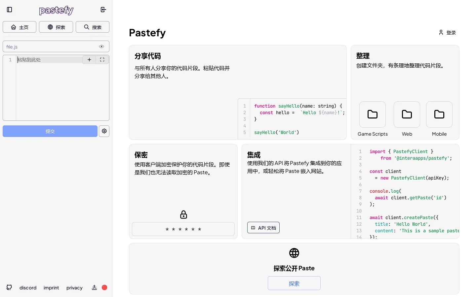Image resolution: width=476 pixels, height=297 pixels.
Task: Click the asterisks password field
Action: pos(183,229)
